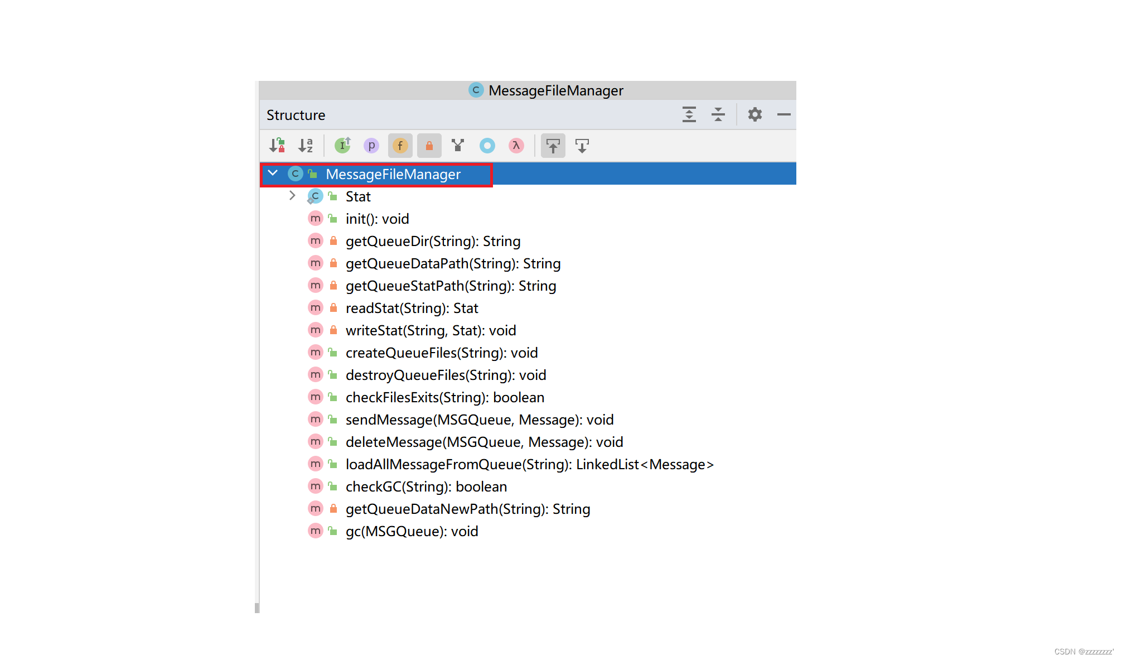
Task: Click private lock beside getQueueDataNewPath
Action: coord(333,508)
